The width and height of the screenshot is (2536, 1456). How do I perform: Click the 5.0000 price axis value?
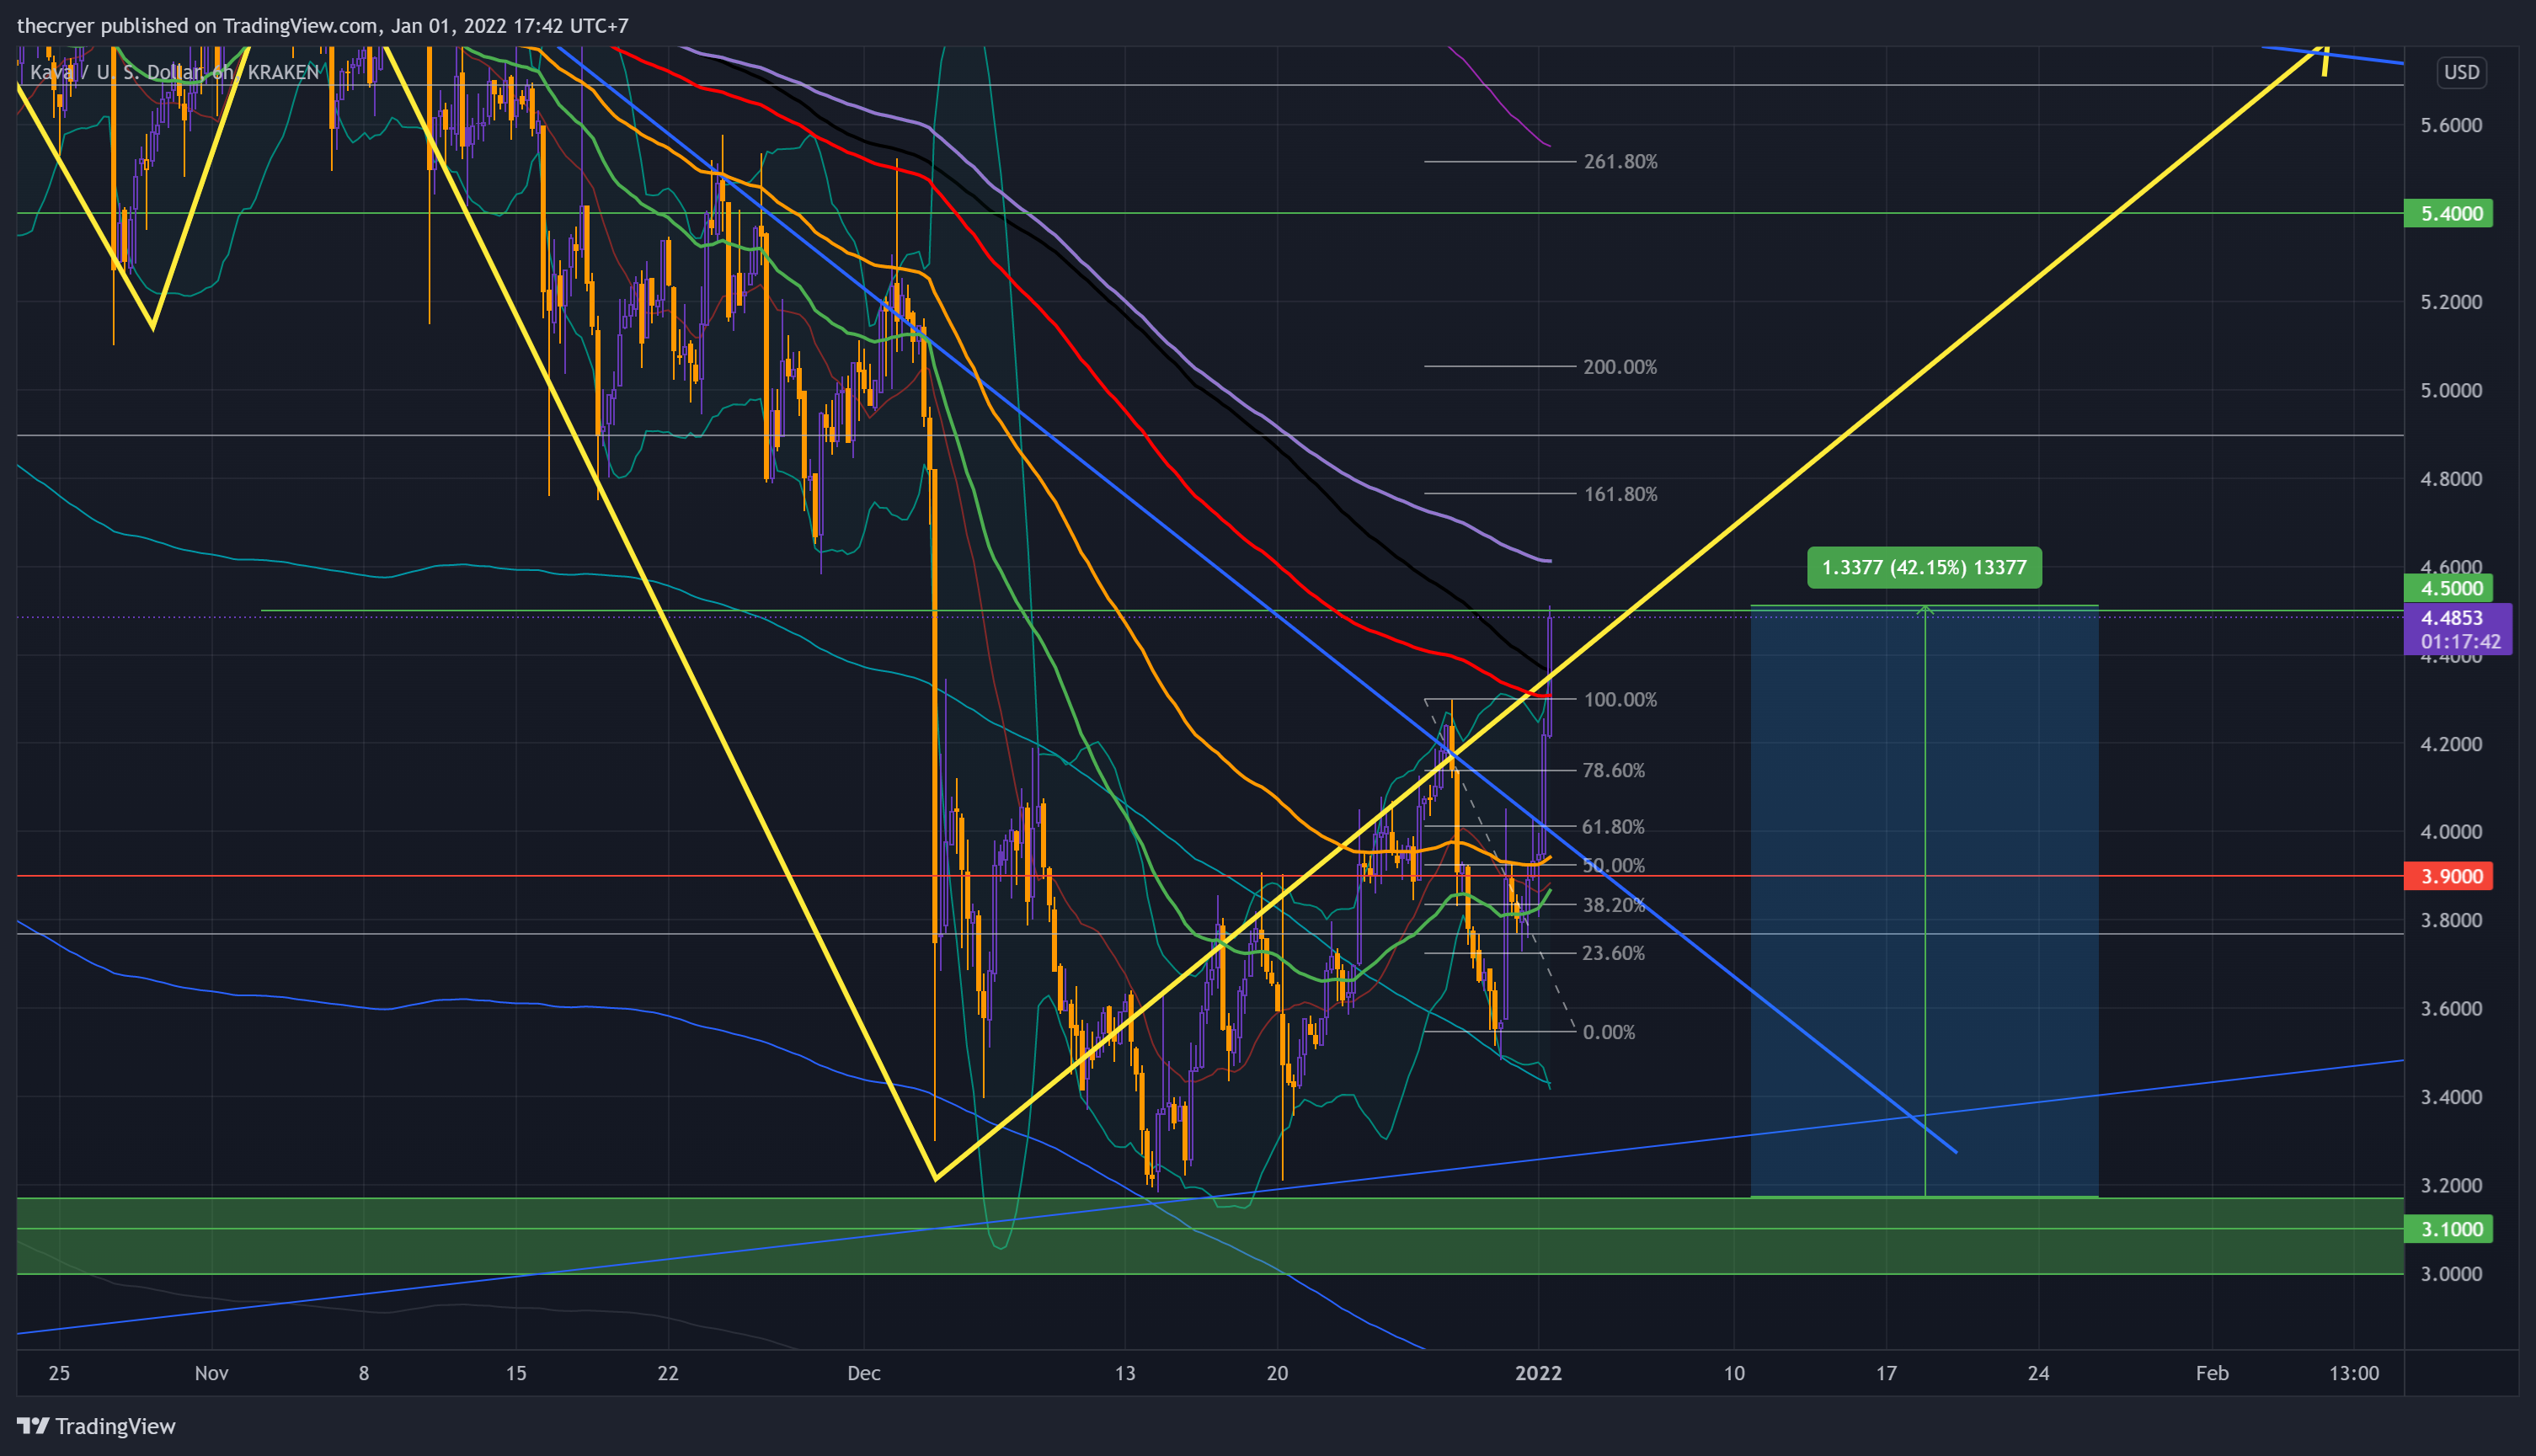[x=2451, y=390]
